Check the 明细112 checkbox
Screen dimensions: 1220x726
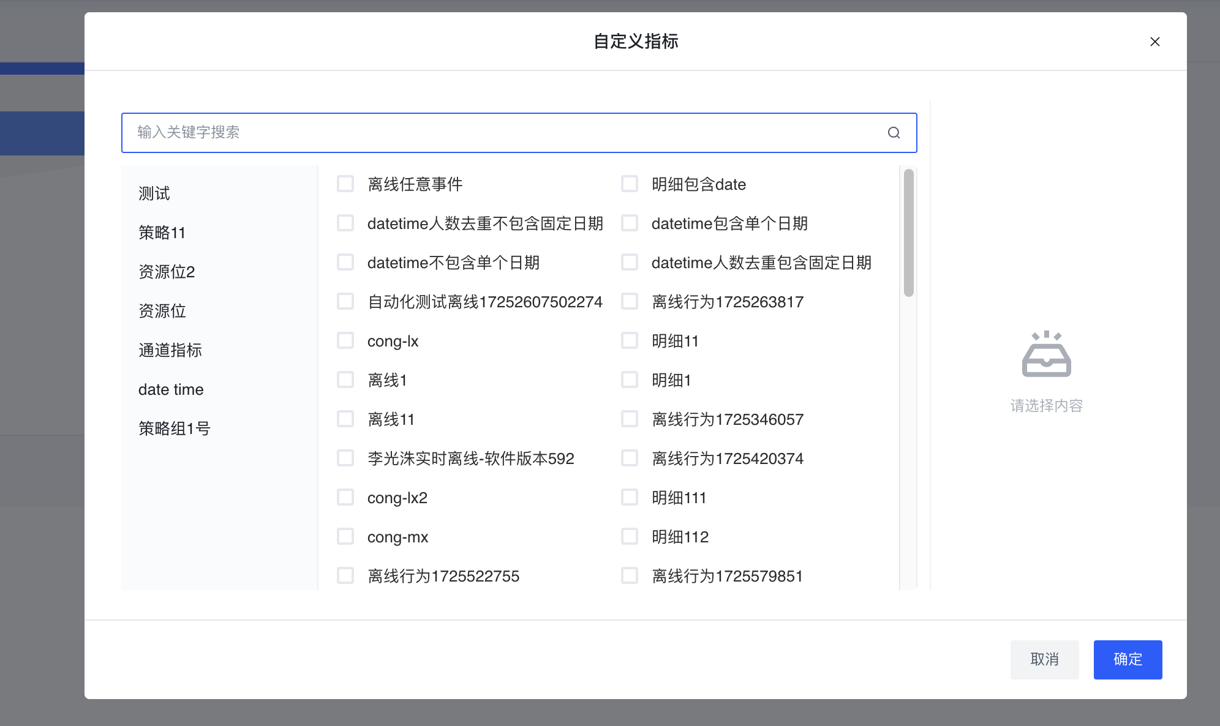tap(630, 536)
